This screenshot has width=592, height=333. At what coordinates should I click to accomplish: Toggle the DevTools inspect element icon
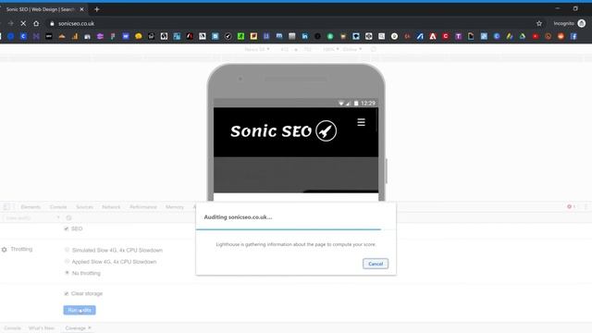pyautogui.click(x=6, y=207)
